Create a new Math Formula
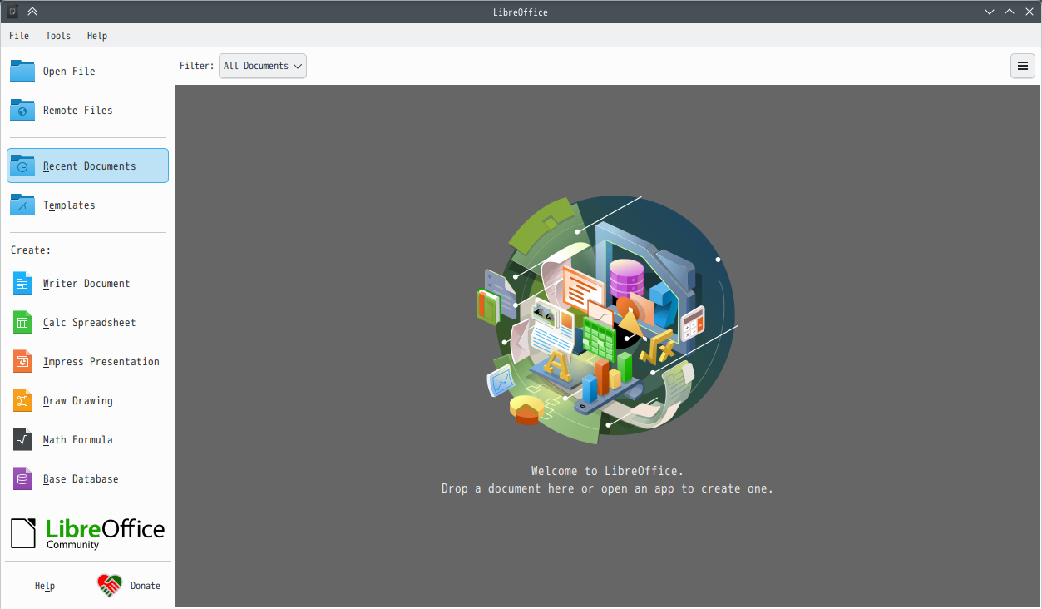The width and height of the screenshot is (1042, 609). (x=87, y=439)
